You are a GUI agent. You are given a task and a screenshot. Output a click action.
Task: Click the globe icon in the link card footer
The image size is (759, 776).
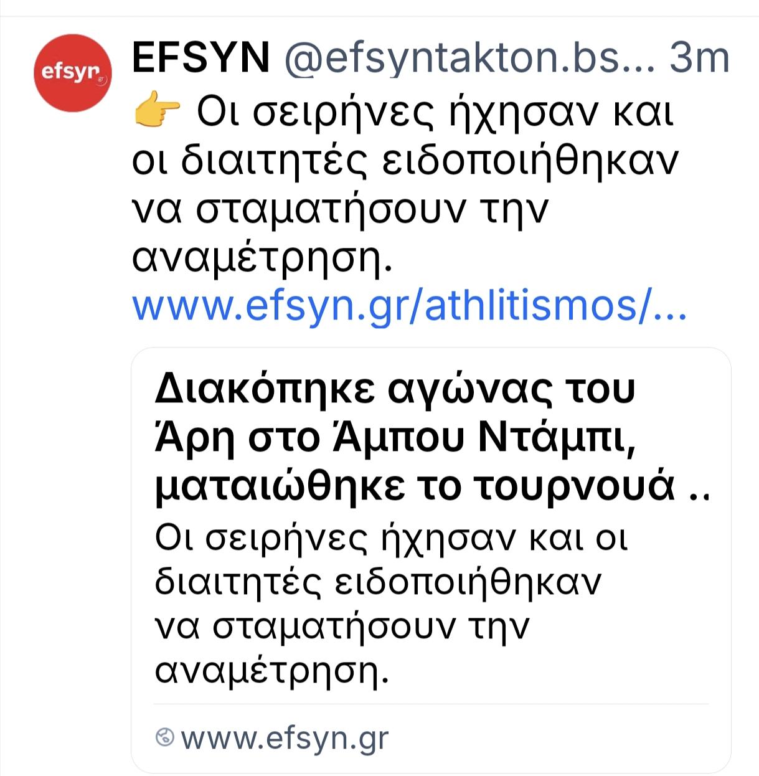(164, 737)
